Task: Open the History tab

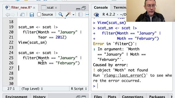Action: [x=39, y=97]
